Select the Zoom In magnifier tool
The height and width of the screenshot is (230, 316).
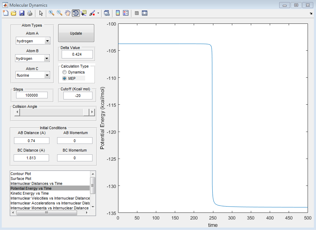coord(51,13)
